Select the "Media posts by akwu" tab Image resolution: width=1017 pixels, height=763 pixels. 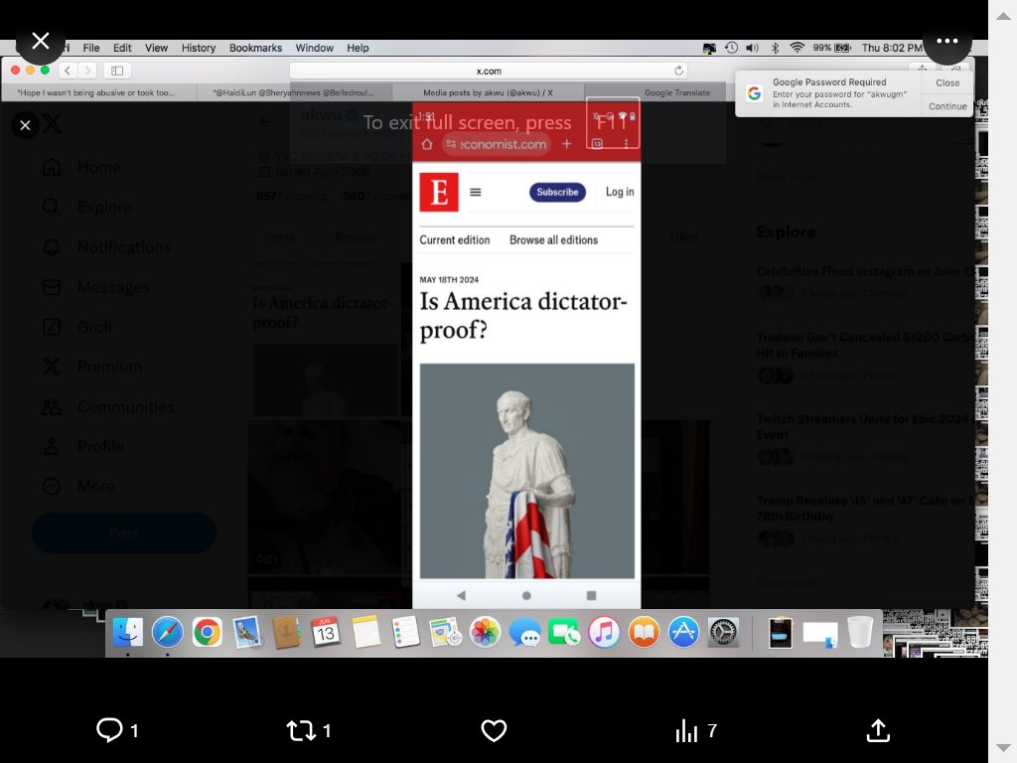pyautogui.click(x=488, y=92)
